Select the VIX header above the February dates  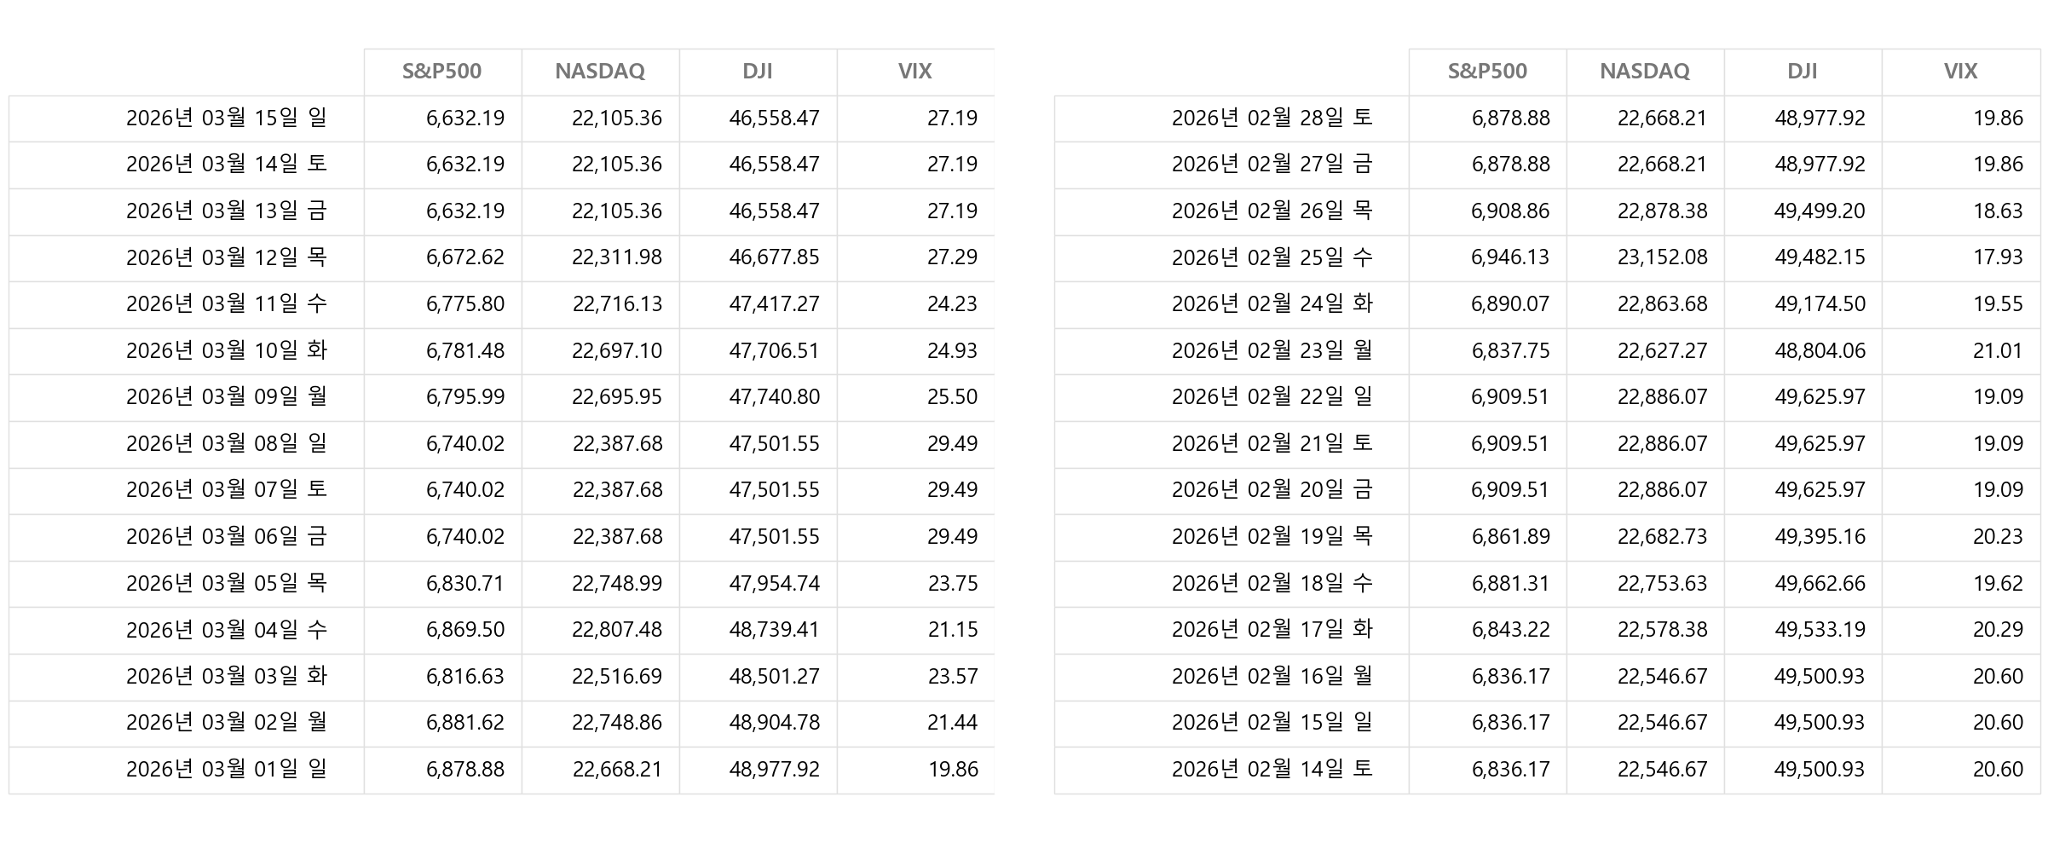1960,72
